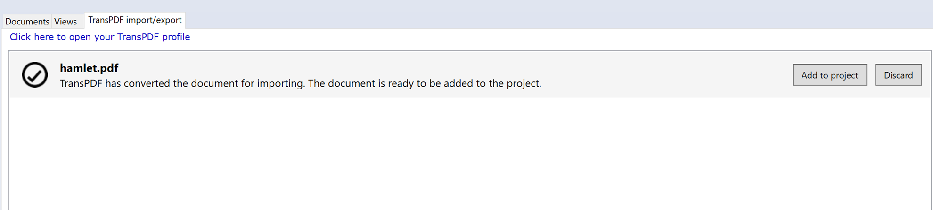Open your TransPDF profile via the link
The width and height of the screenshot is (933, 210).
100,37
